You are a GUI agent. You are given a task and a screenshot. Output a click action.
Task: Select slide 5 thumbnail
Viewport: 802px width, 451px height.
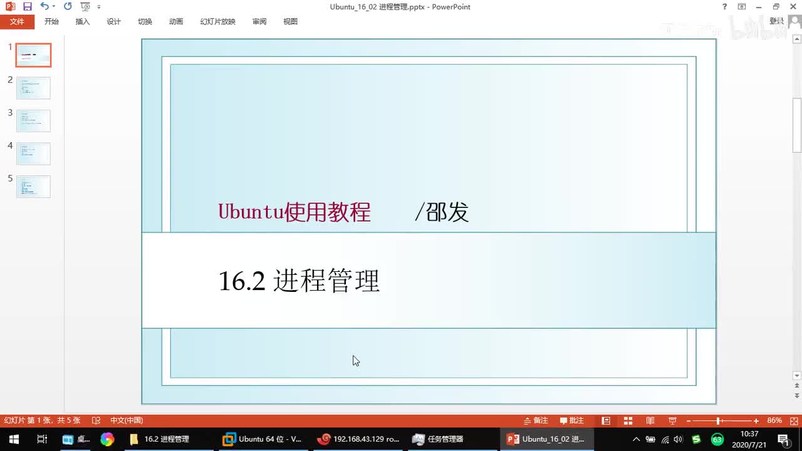tap(33, 187)
